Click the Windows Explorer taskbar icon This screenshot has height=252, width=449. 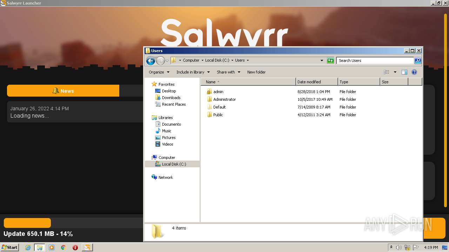(40, 247)
